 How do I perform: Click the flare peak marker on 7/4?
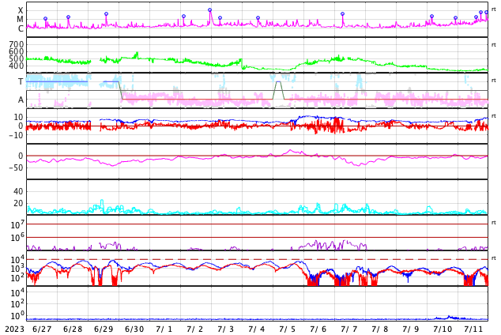click(258, 18)
